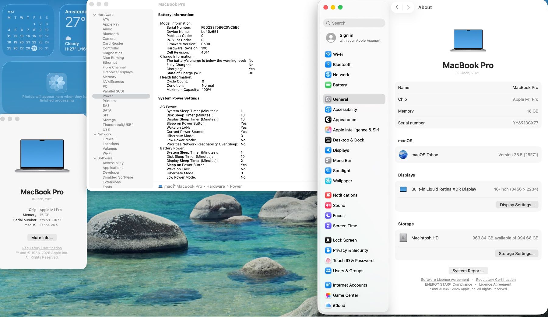Viewport: 548px width, 317px height.
Task: Open the Lock Screen icon
Action: pos(328,240)
